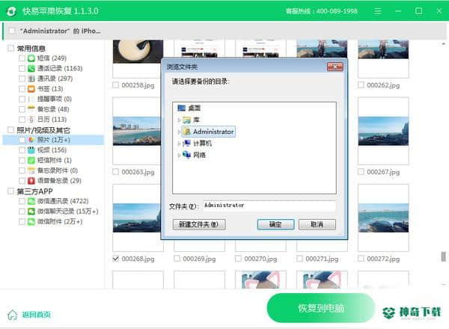449x329 pixels.
Task: Click the 微信附件 (2万+) WeChat icon
Action: click(31, 222)
